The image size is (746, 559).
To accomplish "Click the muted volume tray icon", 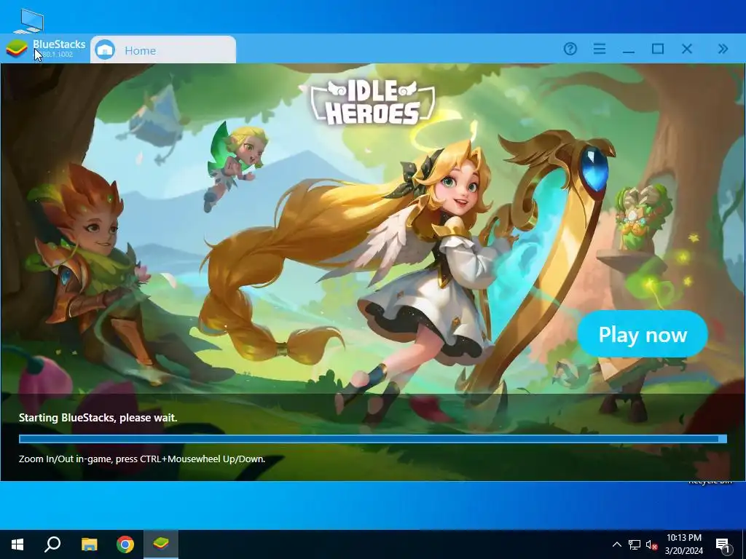I will click(651, 544).
